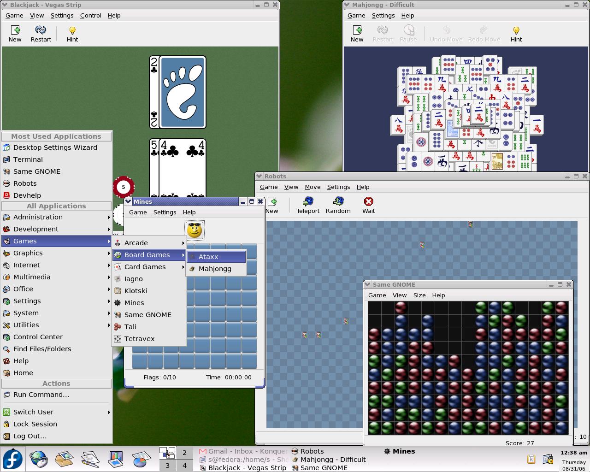Expand the Office submenu
Viewport: 590px width, 472px height.
click(56, 289)
